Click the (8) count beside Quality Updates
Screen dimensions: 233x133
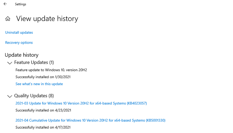(51, 96)
